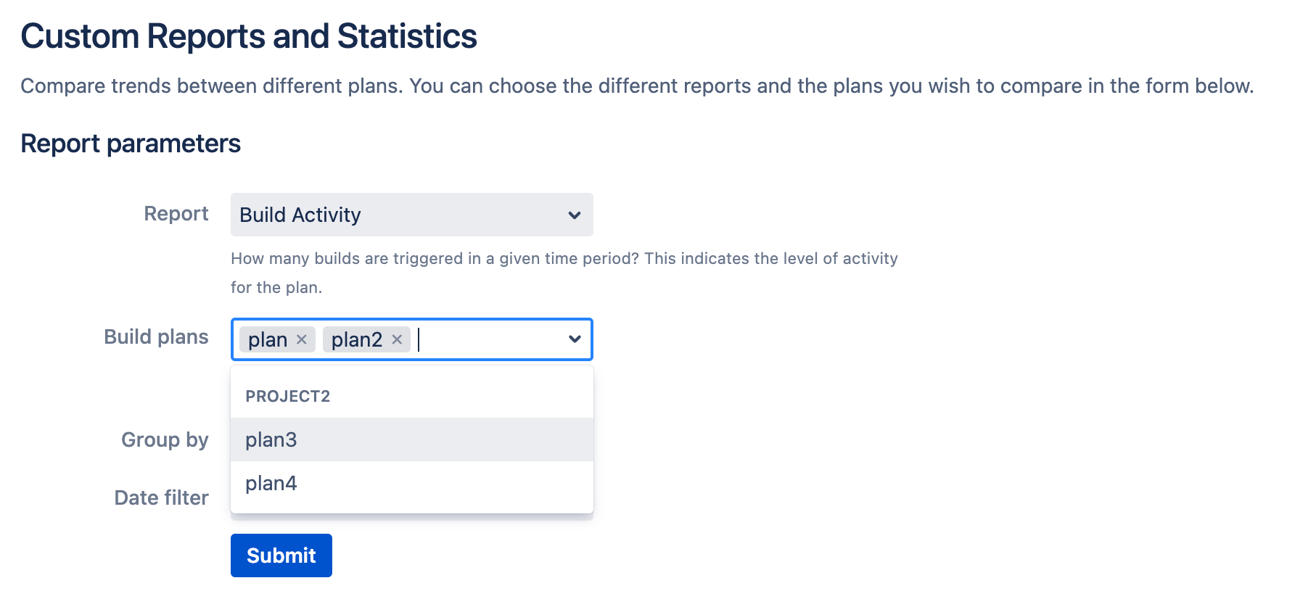The width and height of the screenshot is (1316, 599).
Task: Click the "Custom Reports and Statistics" heading
Action: (x=250, y=36)
